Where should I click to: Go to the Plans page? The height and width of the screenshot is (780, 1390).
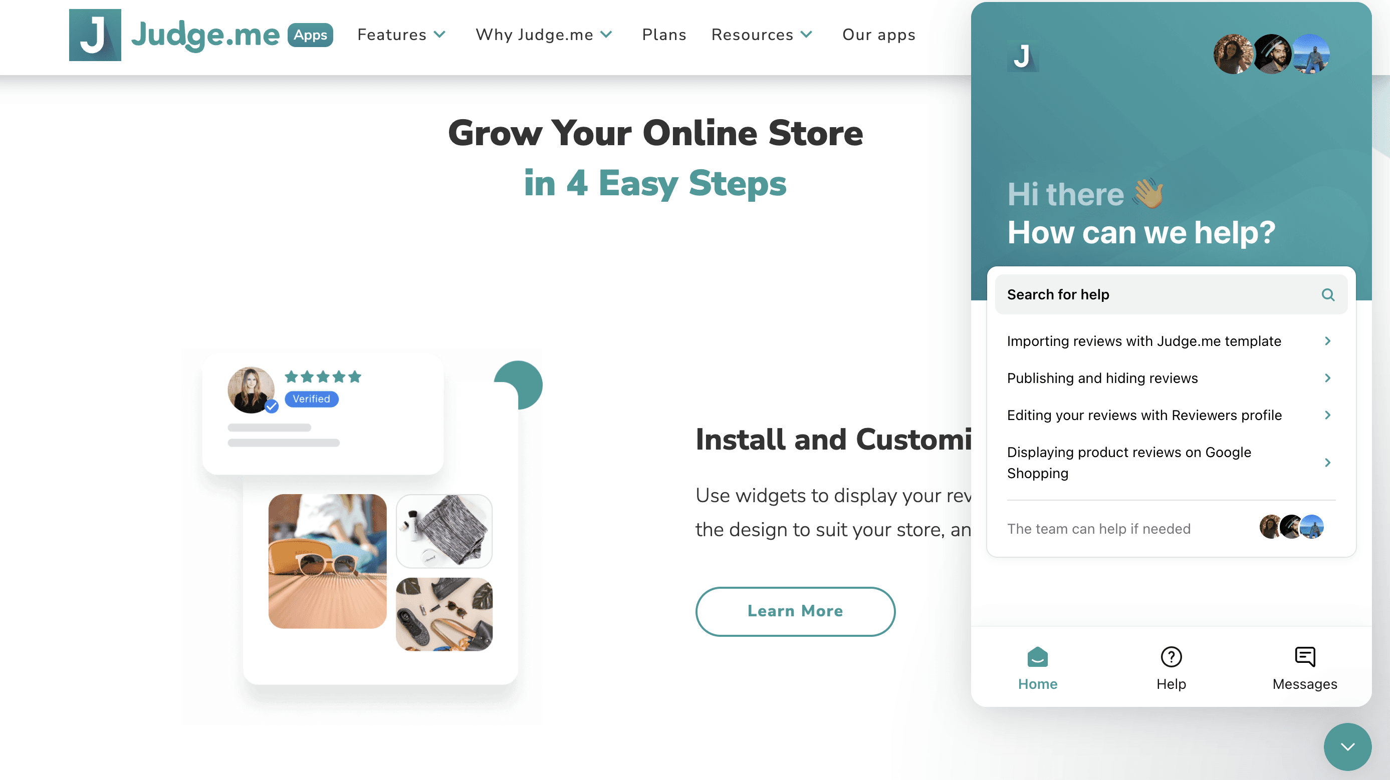664,35
